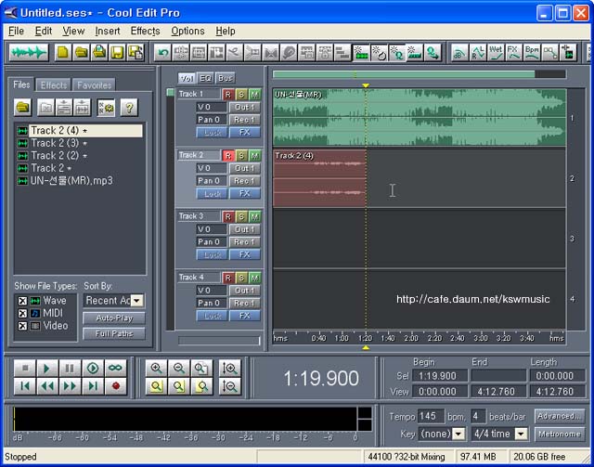Click the FX envelope toolbar icon
Image resolution: width=594 pixels, height=467 pixels.
pos(513,53)
